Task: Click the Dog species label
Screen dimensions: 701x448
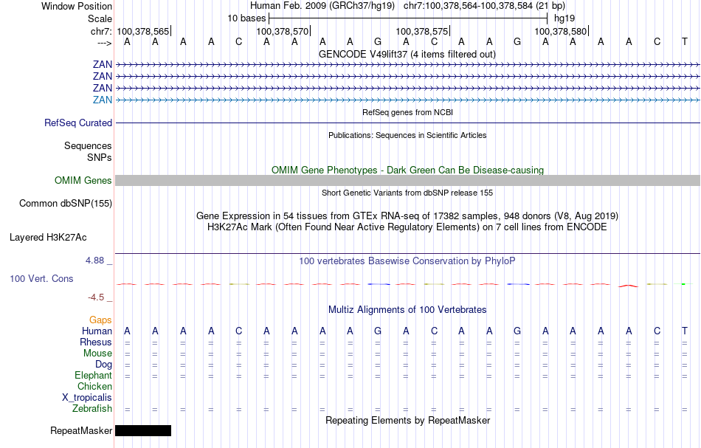Action: pos(103,365)
